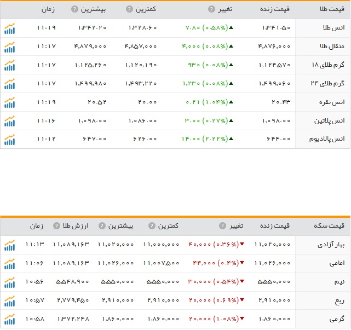Open the نیم coin label

(x=340, y=282)
